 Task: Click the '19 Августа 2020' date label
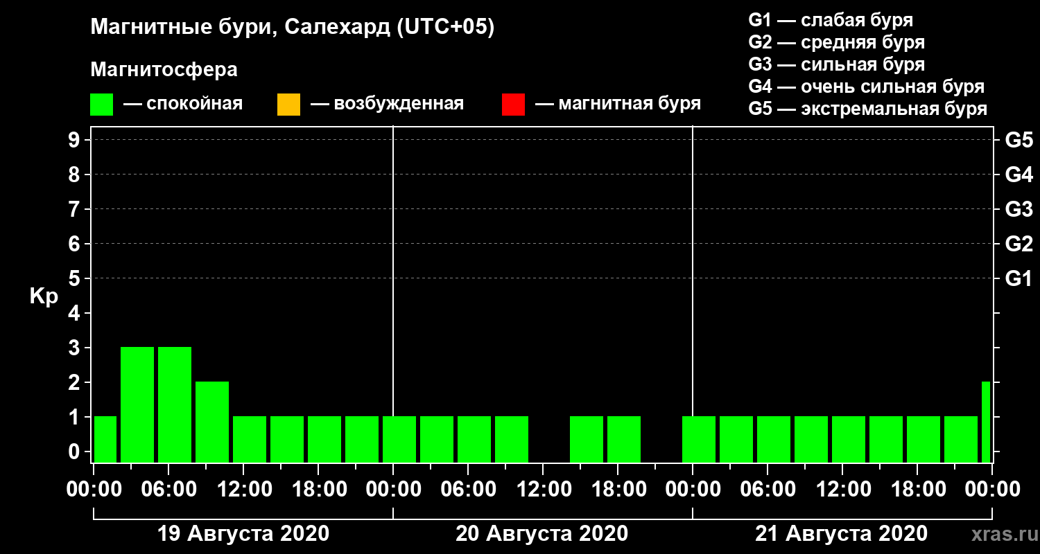[243, 534]
